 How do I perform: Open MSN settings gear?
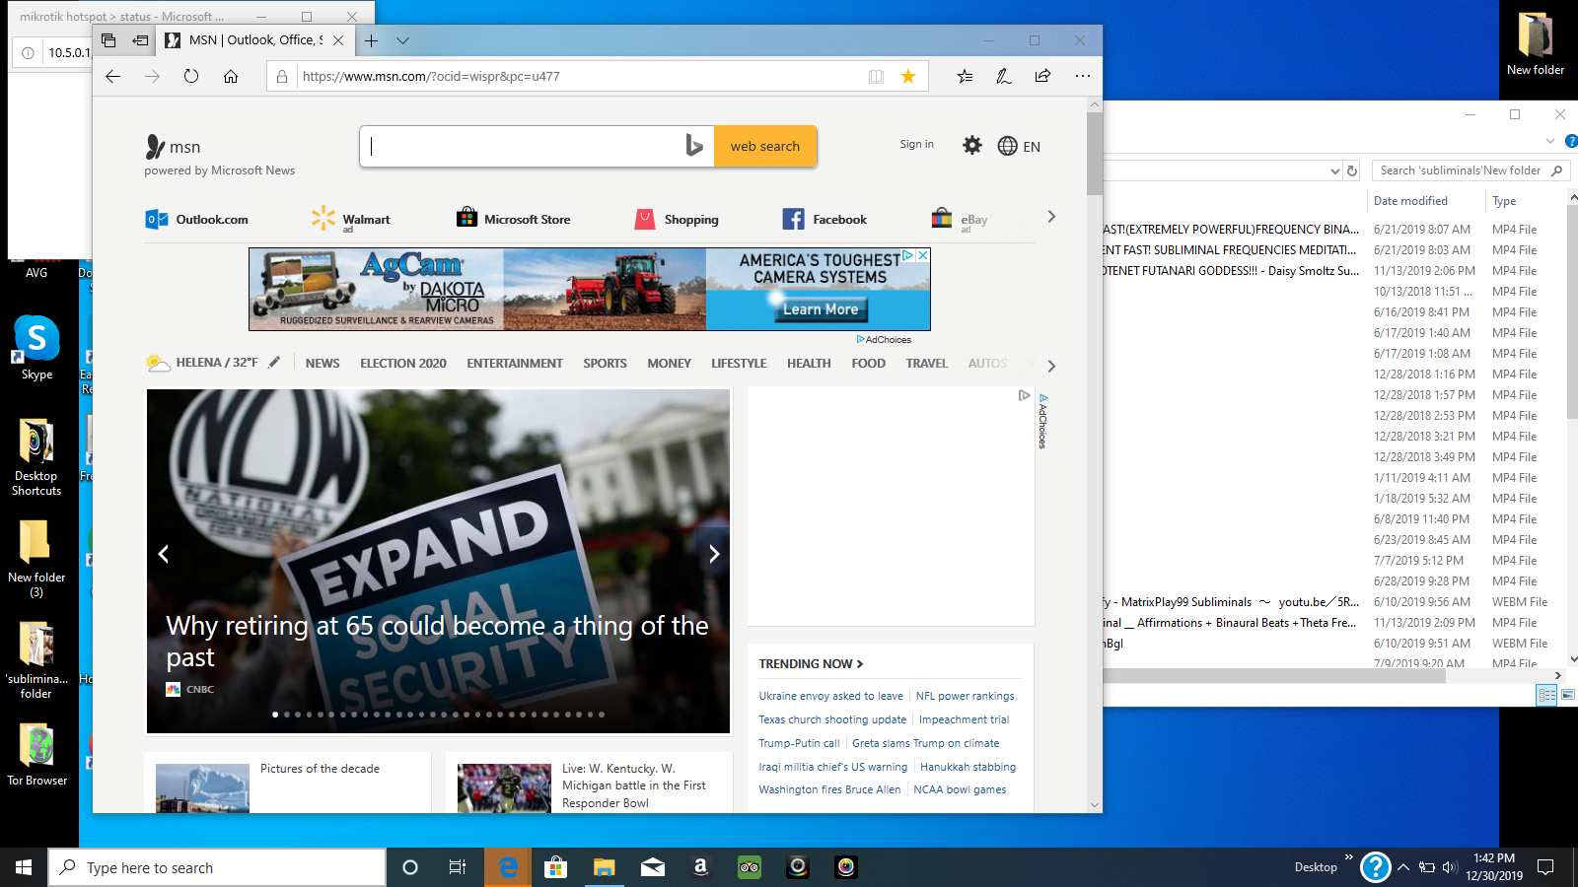[x=972, y=146]
